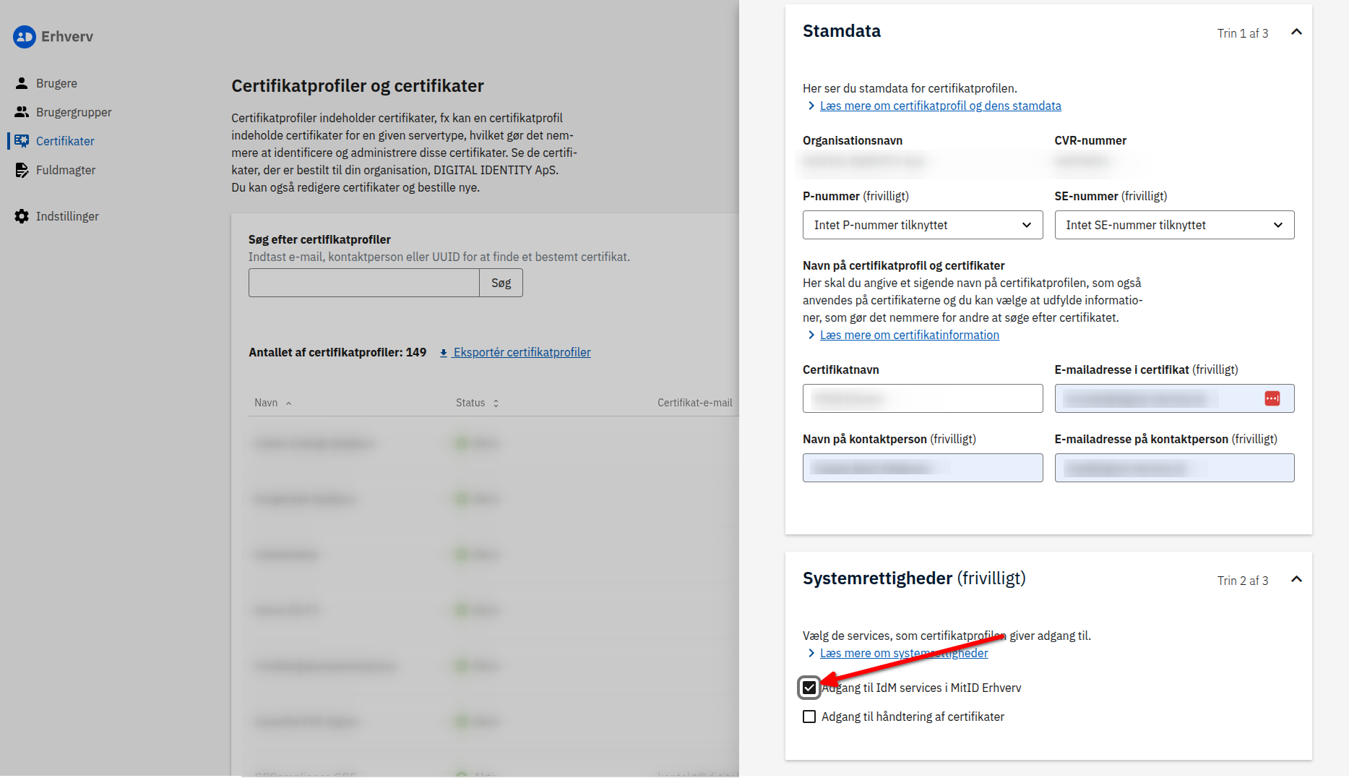
Task: Go to the Certifikater section
Action: coord(65,141)
